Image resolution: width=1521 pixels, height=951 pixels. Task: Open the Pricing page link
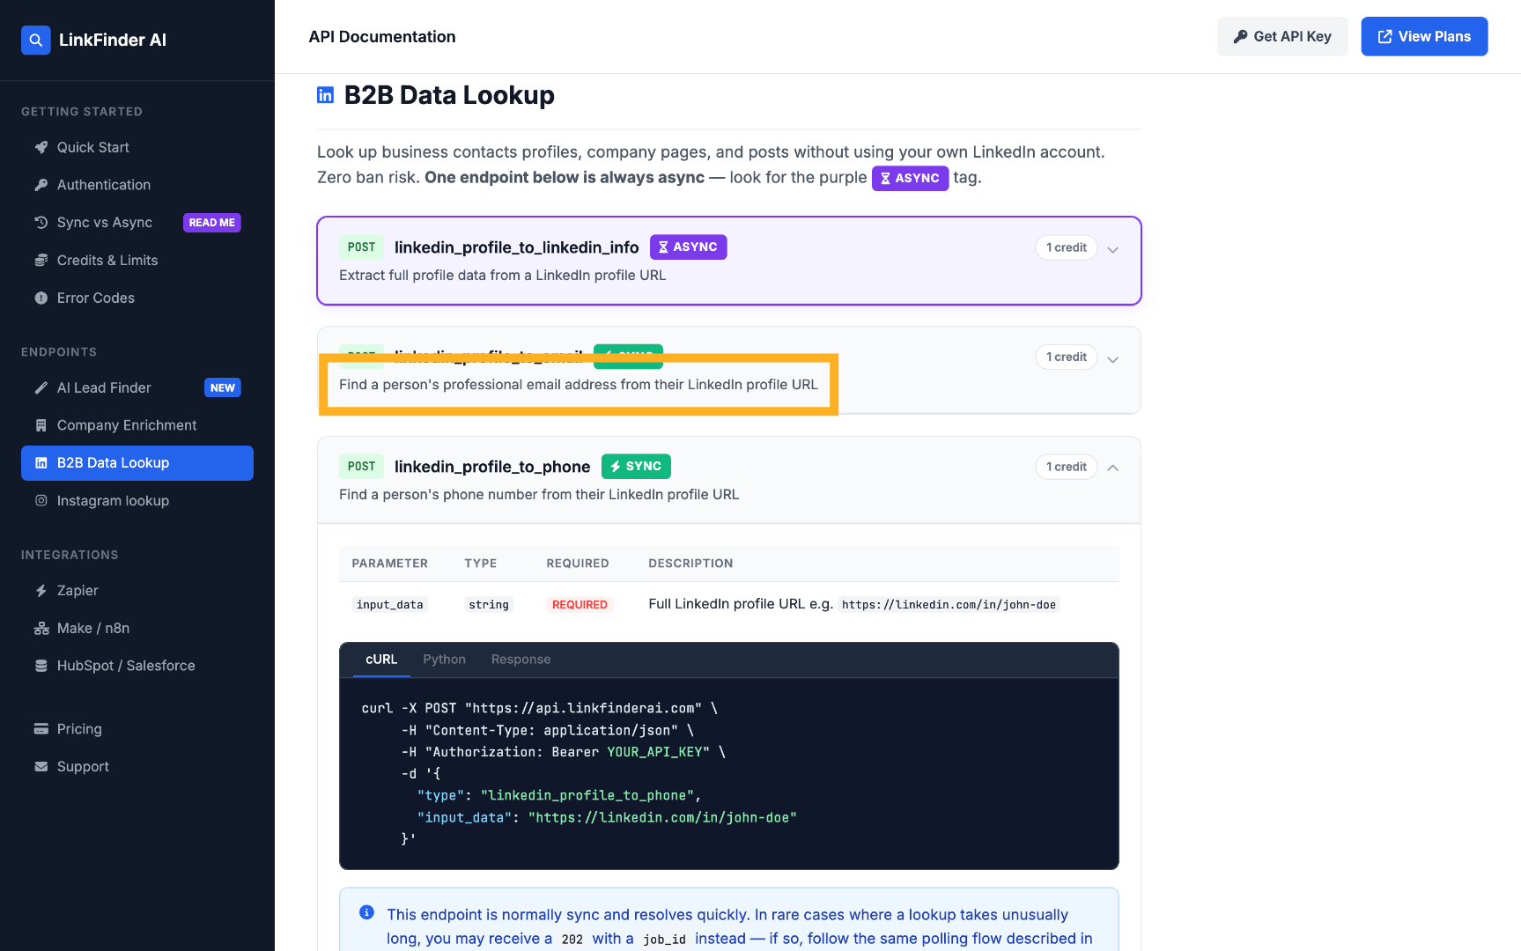coord(137,729)
